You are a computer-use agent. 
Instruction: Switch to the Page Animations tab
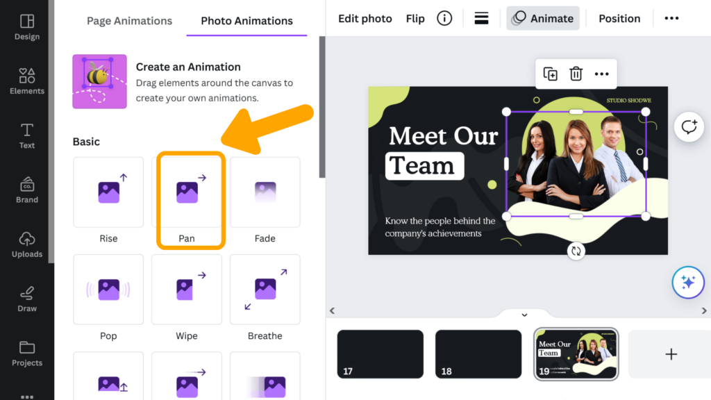click(x=129, y=21)
